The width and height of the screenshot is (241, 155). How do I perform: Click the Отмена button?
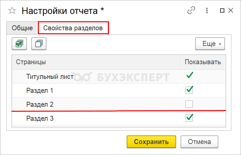pos(199,142)
